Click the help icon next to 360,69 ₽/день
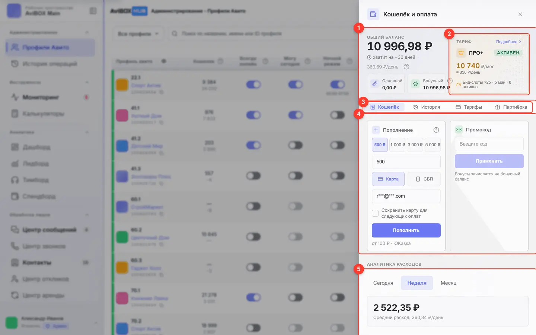Viewport: 536px width, 335px height. click(x=406, y=67)
